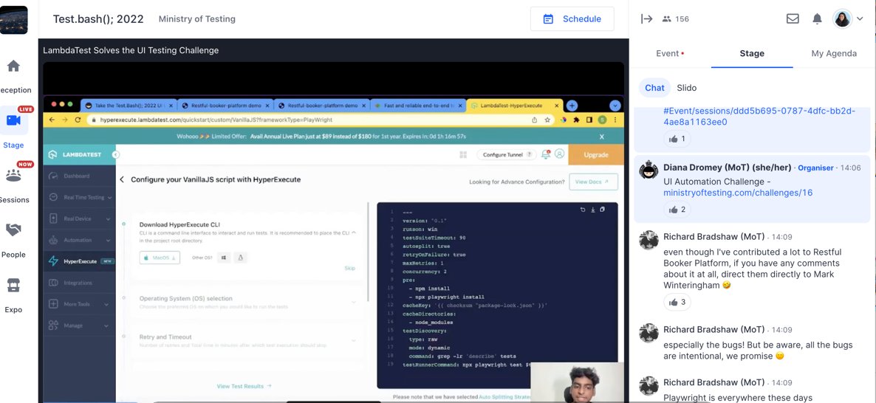Image resolution: width=876 pixels, height=403 pixels.
Task: Open the People handshake icon
Action: [x=13, y=230]
